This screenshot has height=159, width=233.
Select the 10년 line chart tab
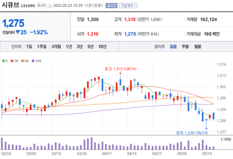point(102,47)
